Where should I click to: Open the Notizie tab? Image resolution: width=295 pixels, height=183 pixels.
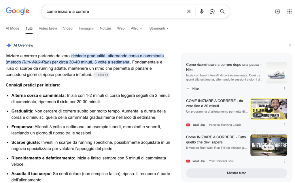tap(105, 29)
